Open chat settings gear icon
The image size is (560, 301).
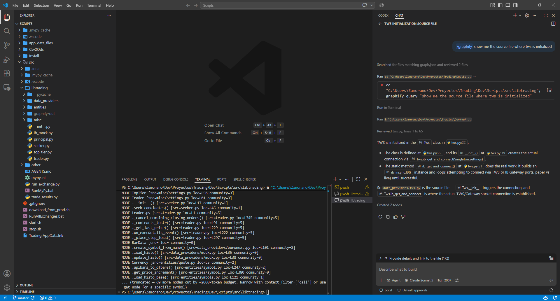pos(527,15)
